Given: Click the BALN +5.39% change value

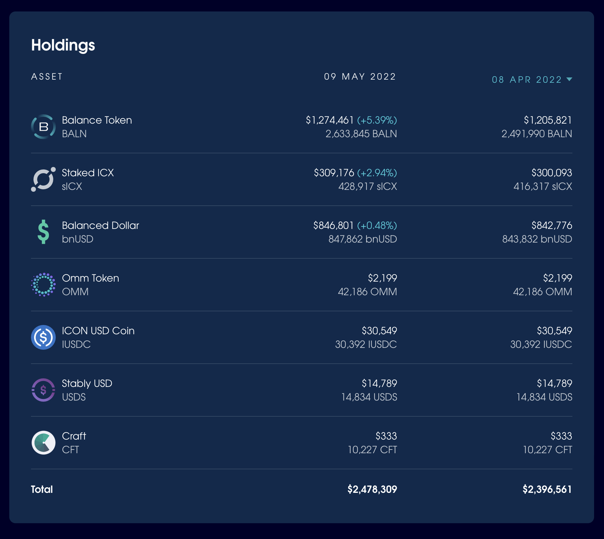Looking at the screenshot, I should point(377,120).
